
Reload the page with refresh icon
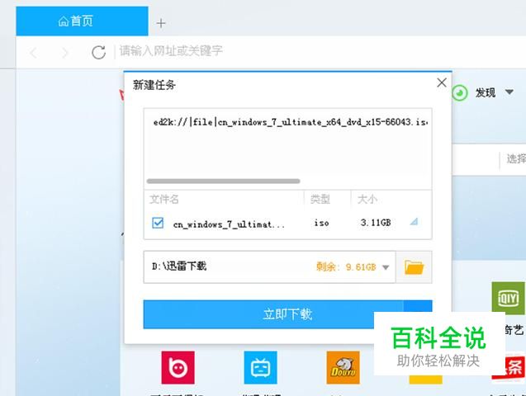tap(98, 52)
